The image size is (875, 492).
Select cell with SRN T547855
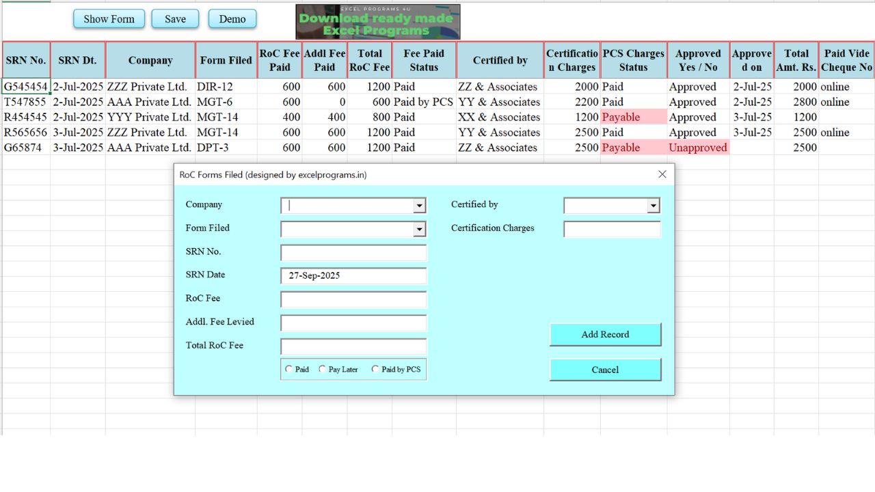point(26,102)
